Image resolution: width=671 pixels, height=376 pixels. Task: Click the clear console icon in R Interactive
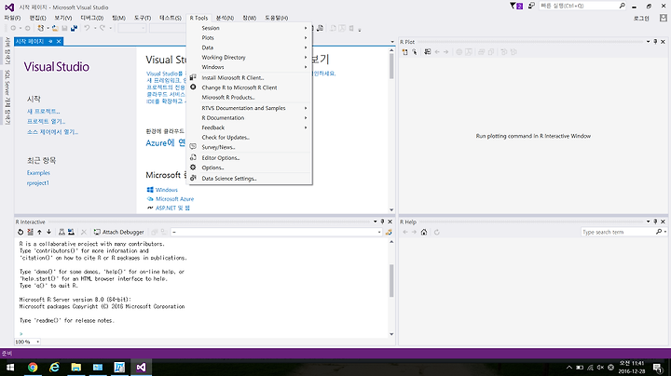(x=30, y=232)
